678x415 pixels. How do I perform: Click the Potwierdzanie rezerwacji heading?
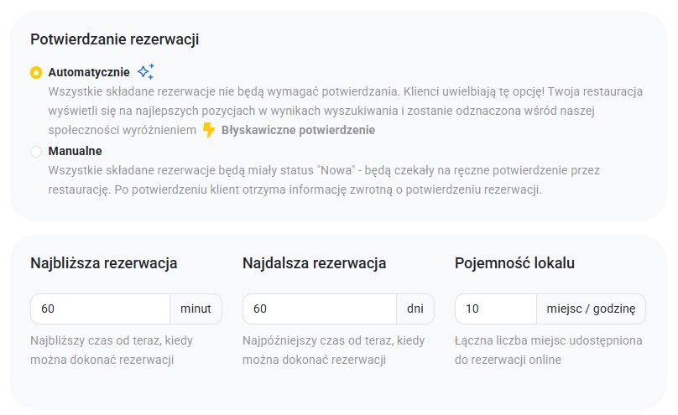tap(114, 39)
